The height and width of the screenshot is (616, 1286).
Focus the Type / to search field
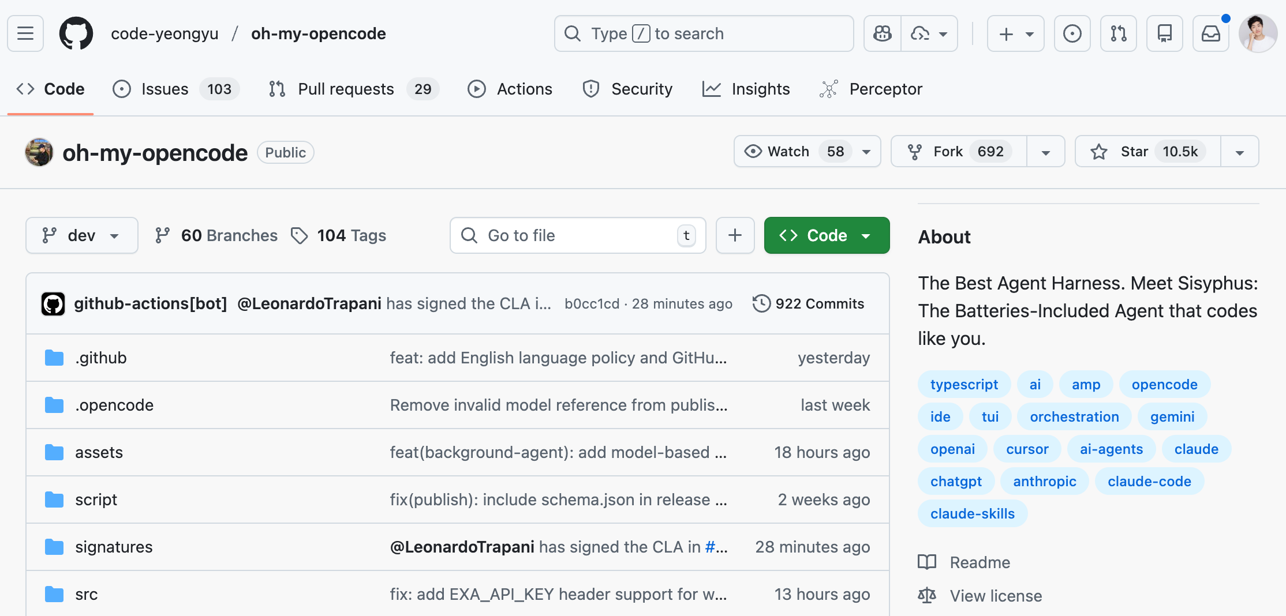pyautogui.click(x=704, y=33)
